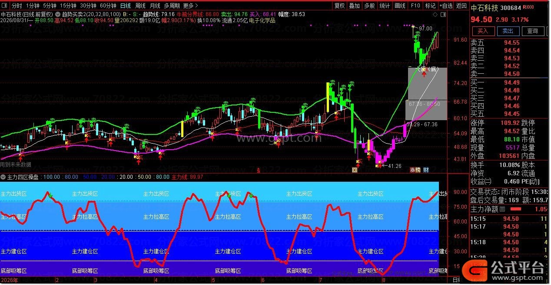Open the 主力净额 list icon

[x=502, y=209]
